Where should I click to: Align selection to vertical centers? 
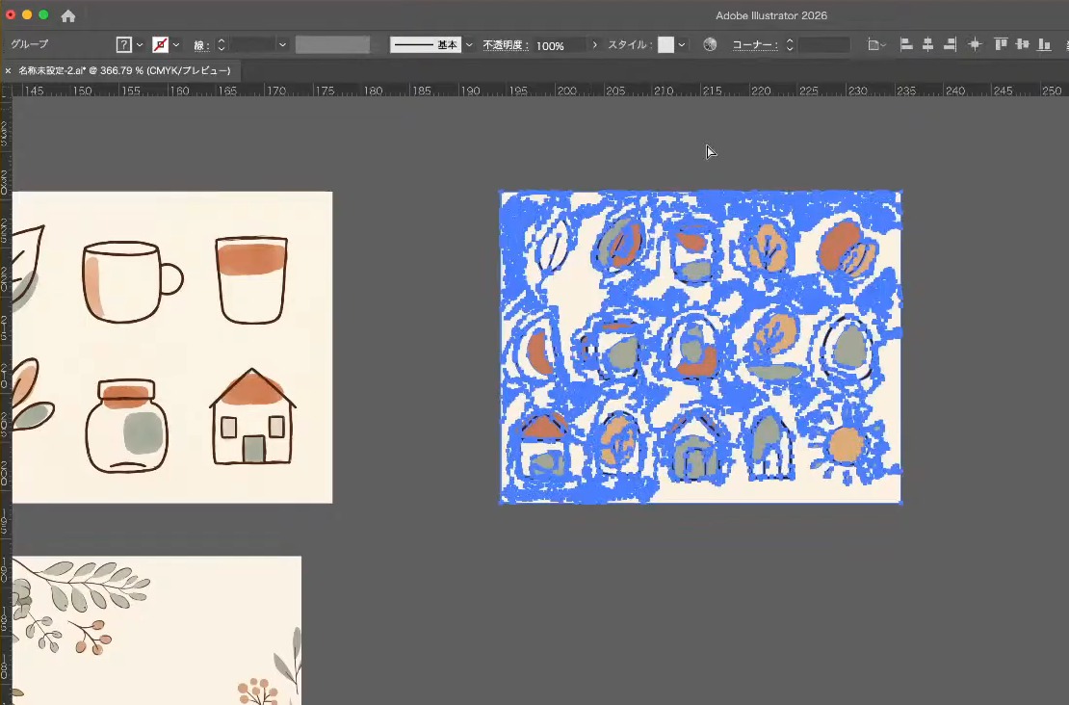click(1022, 45)
